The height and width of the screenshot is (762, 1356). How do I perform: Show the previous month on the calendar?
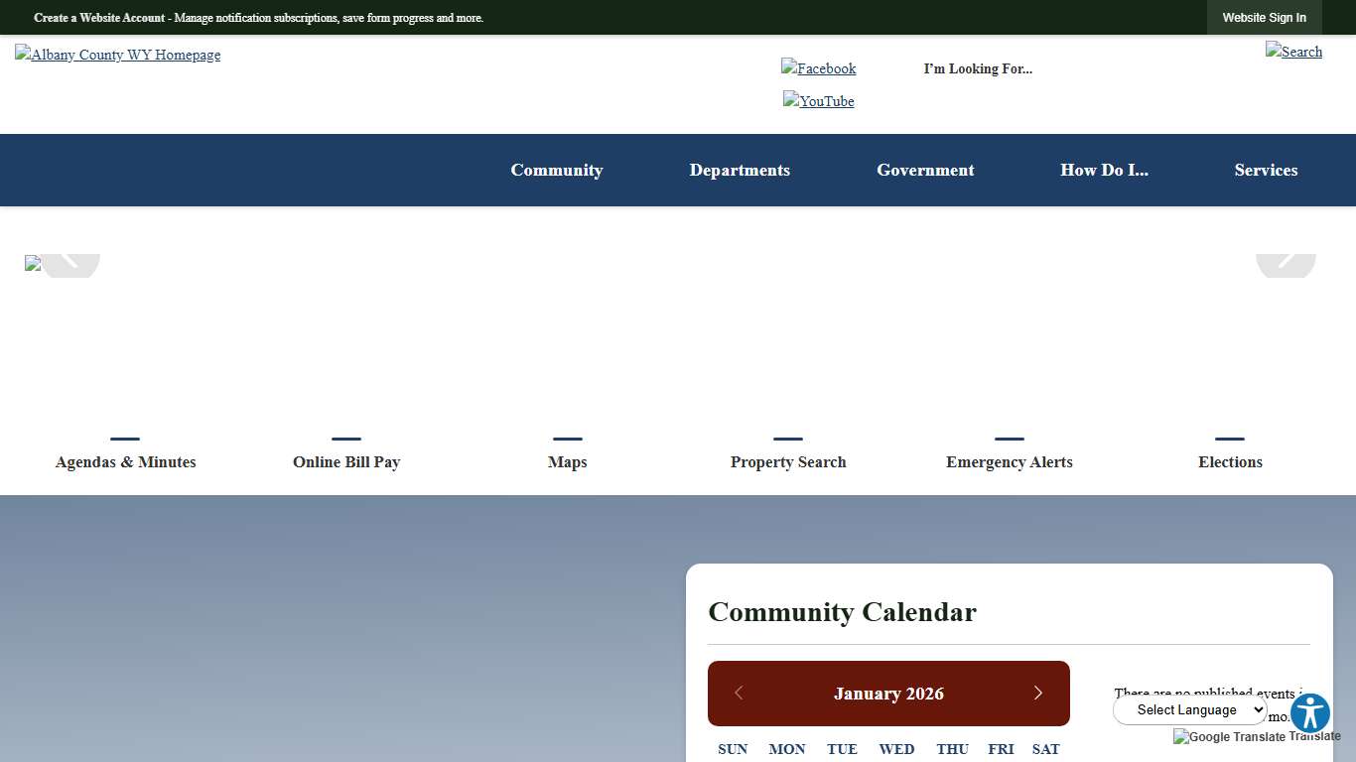click(x=740, y=693)
